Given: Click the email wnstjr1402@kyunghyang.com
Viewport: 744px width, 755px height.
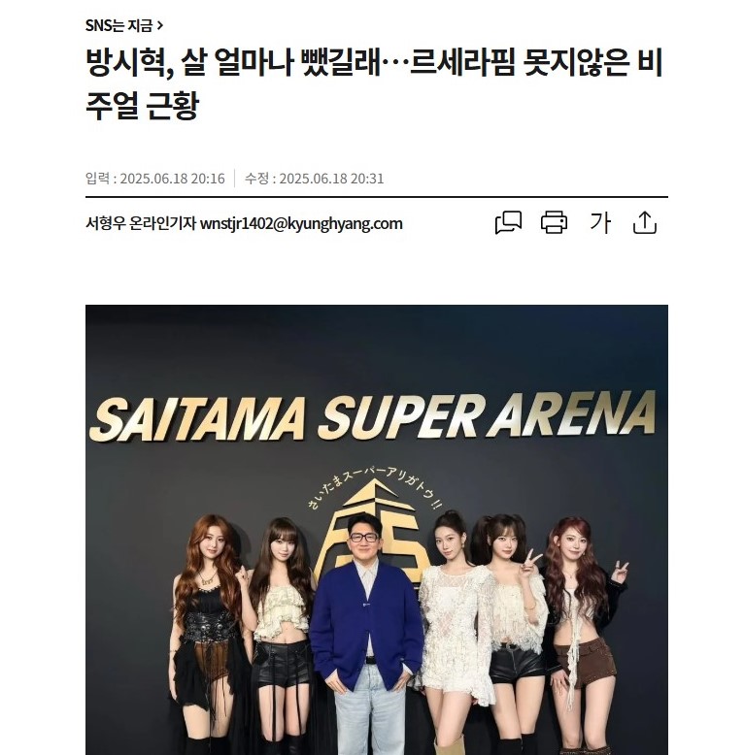Looking at the screenshot, I should [x=301, y=224].
